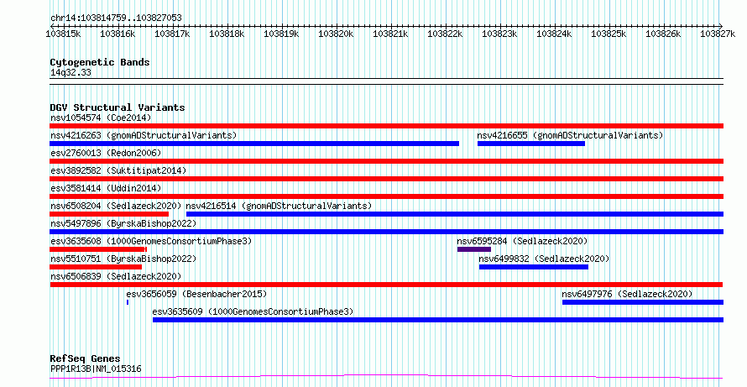Click the red bar under esv3892582
Viewport: 747px width, 387px height.
(x=386, y=179)
